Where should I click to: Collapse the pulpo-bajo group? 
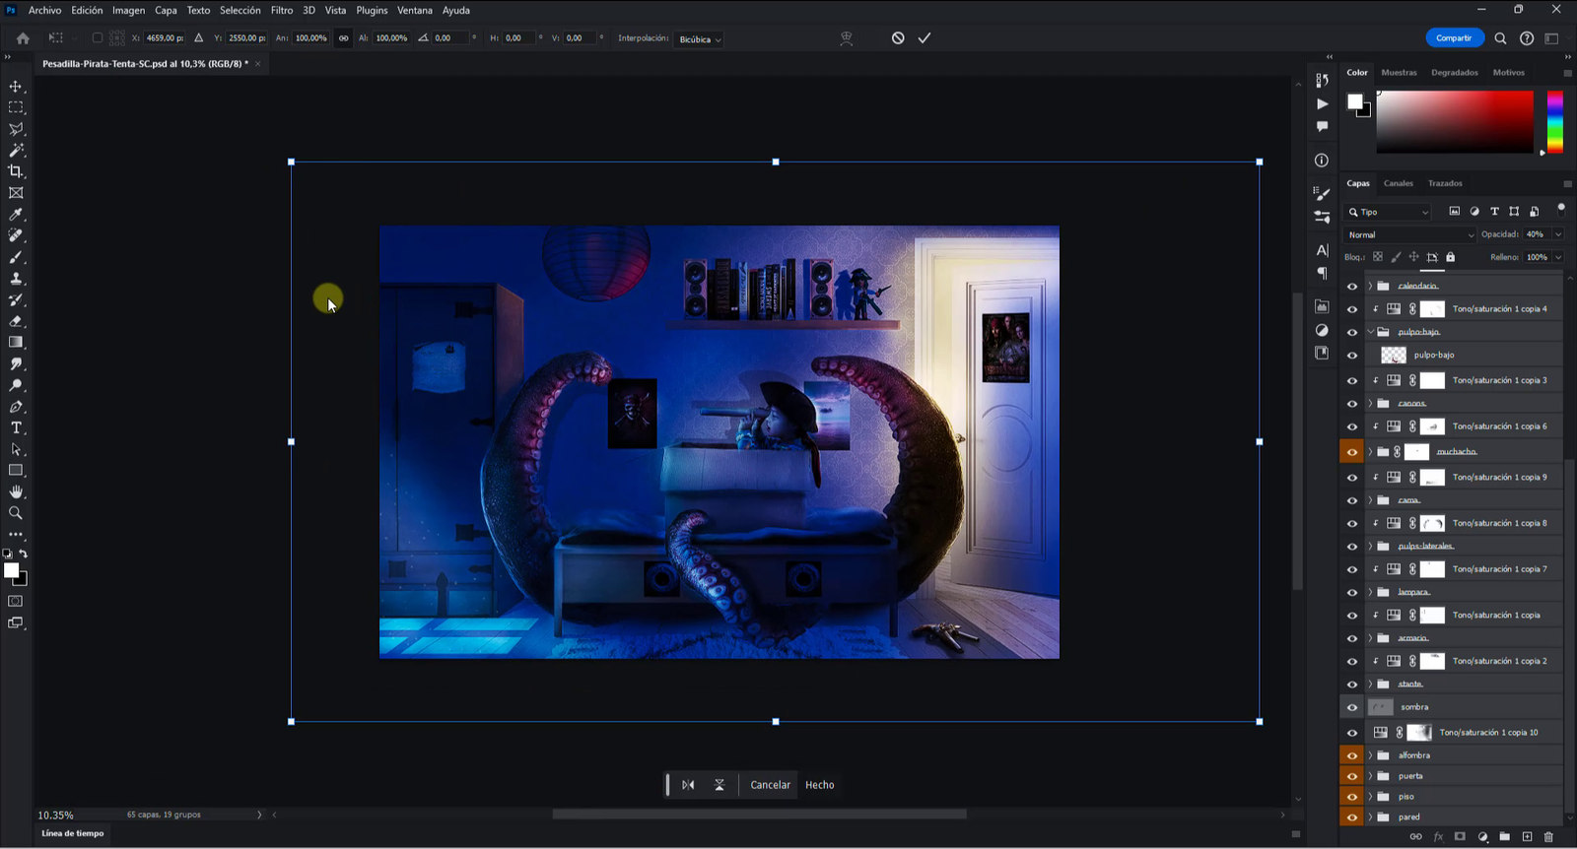pyautogui.click(x=1370, y=332)
